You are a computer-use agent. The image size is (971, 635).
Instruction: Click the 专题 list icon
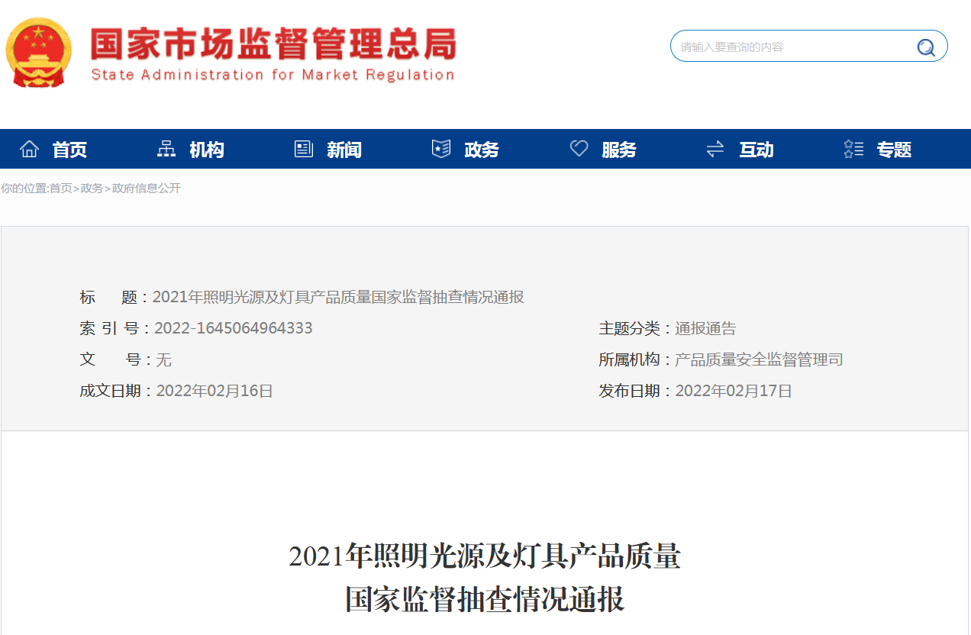[853, 149]
